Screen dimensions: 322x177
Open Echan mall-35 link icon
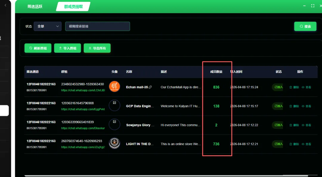pos(150,87)
